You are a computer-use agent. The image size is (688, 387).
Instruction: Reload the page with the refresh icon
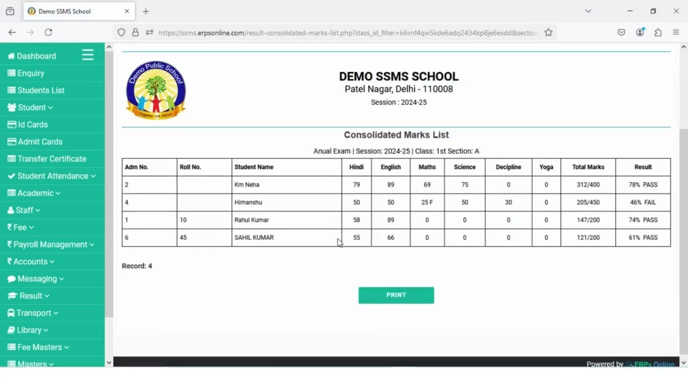(48, 32)
